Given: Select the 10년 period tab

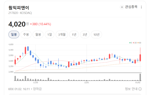Looking at the screenshot, I should click(x=96, y=34).
